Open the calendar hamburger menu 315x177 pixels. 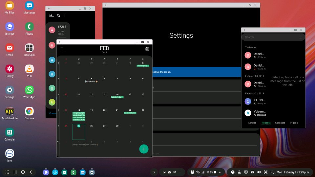click(62, 49)
